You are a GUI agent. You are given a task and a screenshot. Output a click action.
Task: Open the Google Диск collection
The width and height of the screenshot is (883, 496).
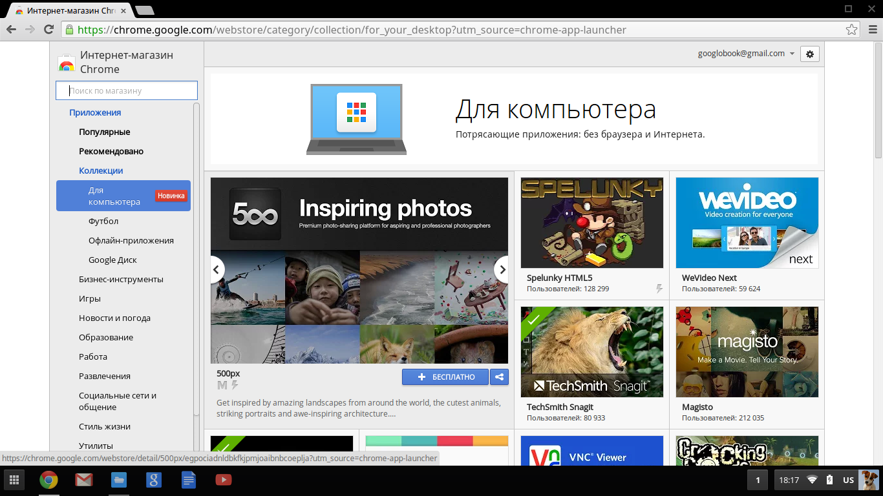pos(112,260)
